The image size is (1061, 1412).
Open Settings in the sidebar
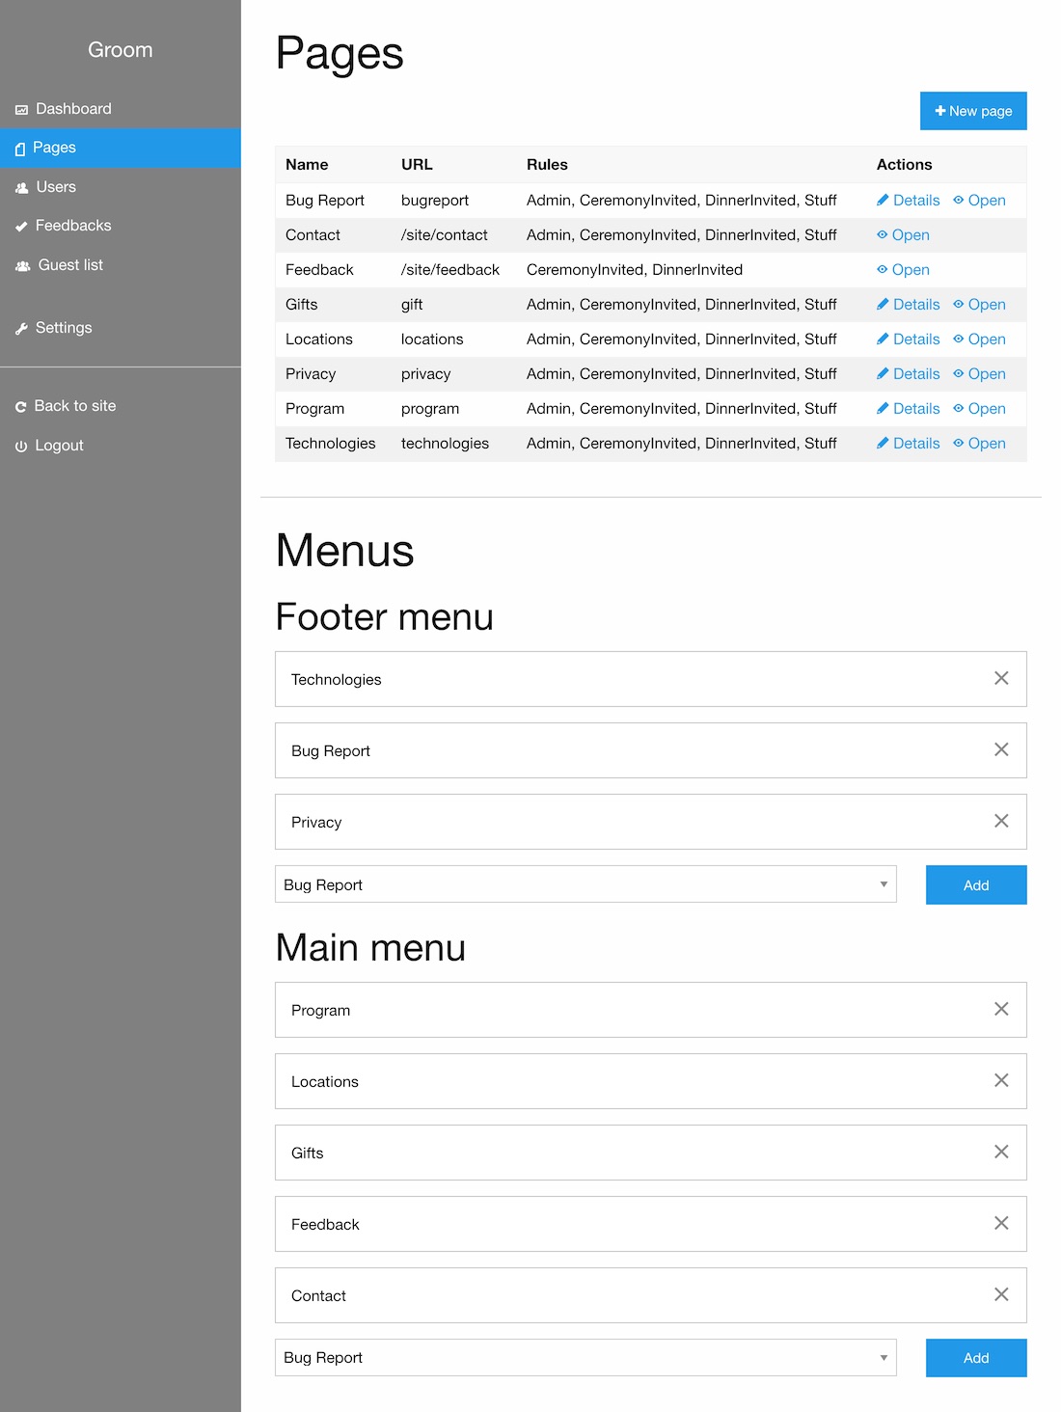coord(120,328)
